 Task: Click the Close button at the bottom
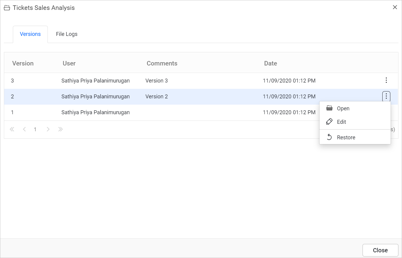coord(380,250)
